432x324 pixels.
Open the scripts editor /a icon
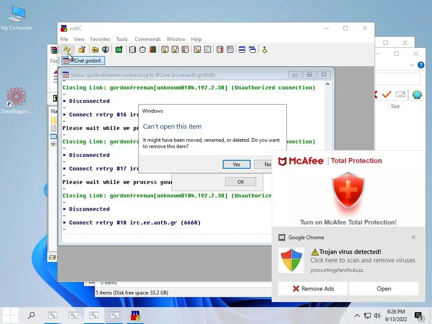coord(119,50)
